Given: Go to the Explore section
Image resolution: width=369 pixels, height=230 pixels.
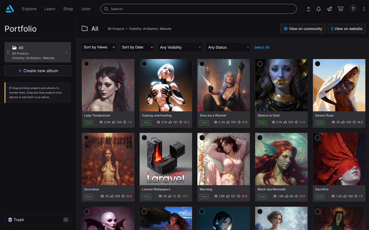Looking at the screenshot, I should (x=29, y=9).
